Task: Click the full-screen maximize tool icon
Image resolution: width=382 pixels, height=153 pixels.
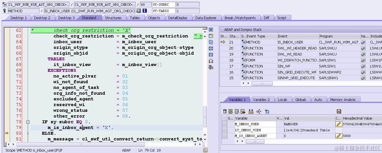Action: coord(211,49)
